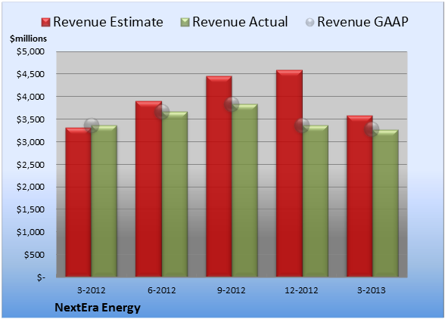This screenshot has width=445, height=319.
Task: Select the green actual bar for 6-2012
Action: point(175,194)
